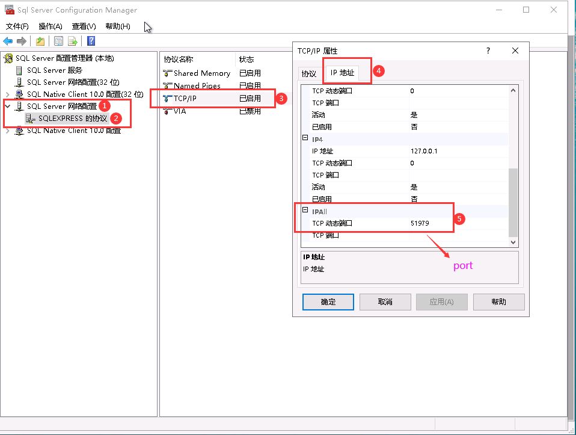576x435 pixels.
Task: Click the property list scroll up arrow
Action: [513, 90]
